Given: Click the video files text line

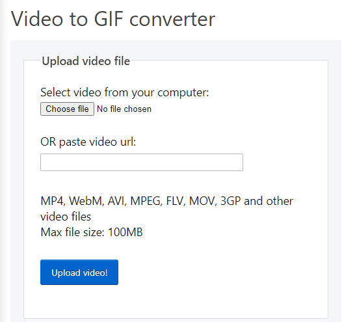Looking at the screenshot, I should 66,217.
